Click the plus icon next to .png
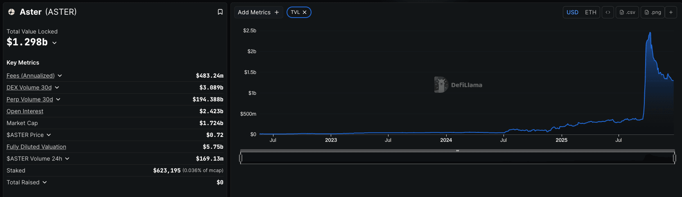Image resolution: width=682 pixels, height=197 pixels. point(671,12)
